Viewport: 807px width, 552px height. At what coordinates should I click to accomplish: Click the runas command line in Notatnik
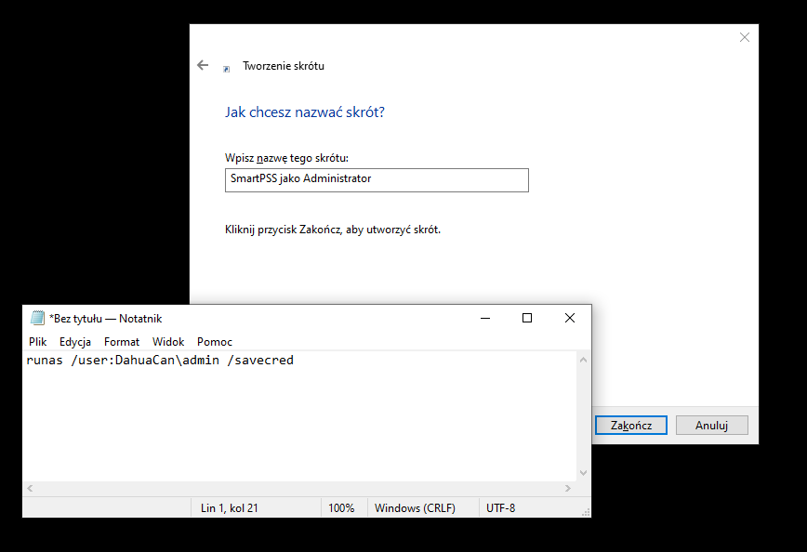160,361
